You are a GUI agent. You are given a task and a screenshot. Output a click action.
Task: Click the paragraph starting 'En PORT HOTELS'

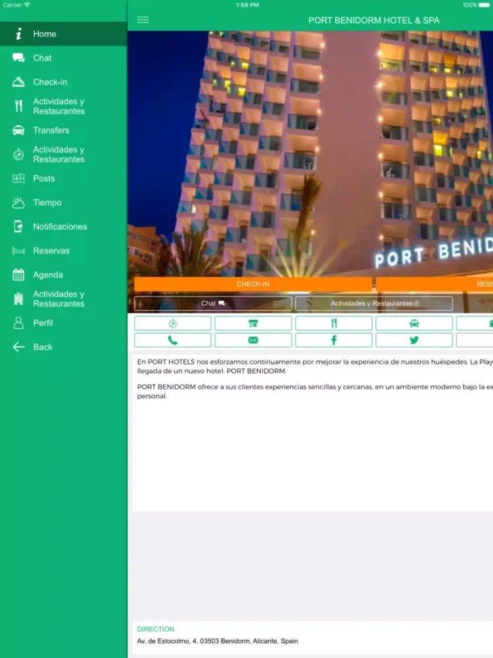pyautogui.click(x=315, y=367)
